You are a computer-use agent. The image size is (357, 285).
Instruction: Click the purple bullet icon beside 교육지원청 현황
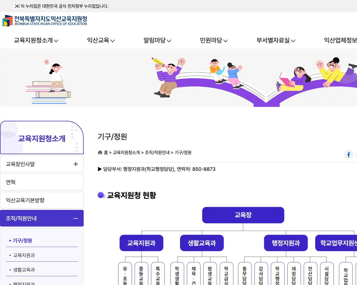[101, 195]
